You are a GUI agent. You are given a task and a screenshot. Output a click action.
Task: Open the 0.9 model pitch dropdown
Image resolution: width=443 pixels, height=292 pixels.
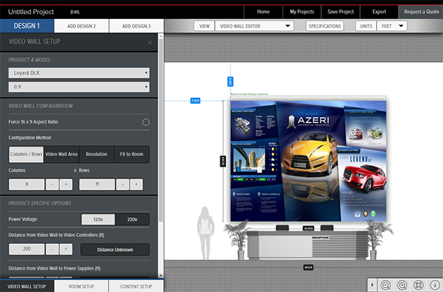[x=79, y=87]
